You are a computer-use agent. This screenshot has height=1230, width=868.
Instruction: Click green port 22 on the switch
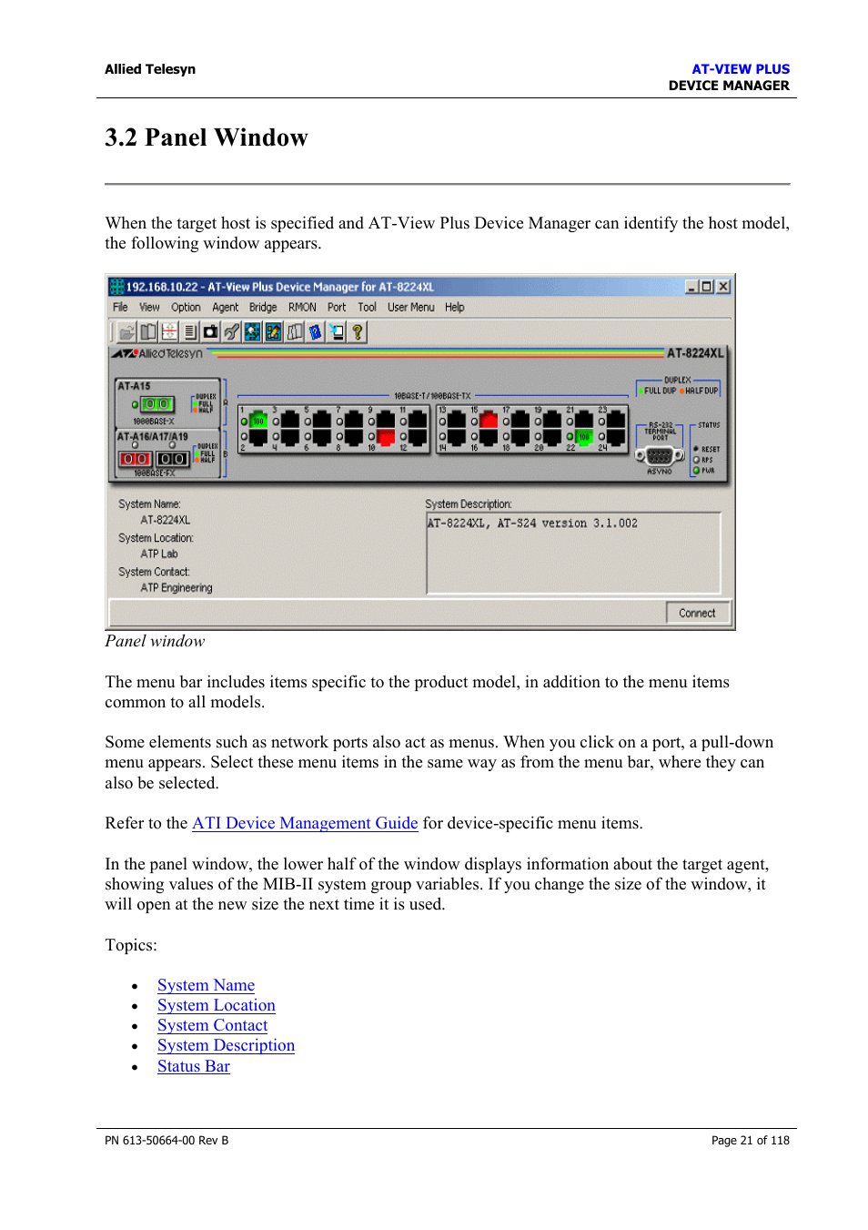pyautogui.click(x=584, y=438)
